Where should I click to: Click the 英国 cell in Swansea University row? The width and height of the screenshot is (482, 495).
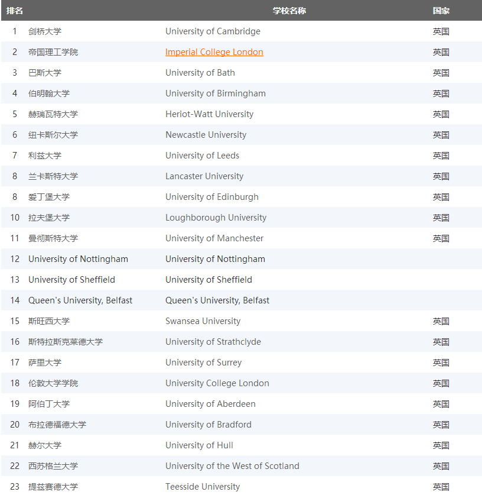click(x=441, y=321)
